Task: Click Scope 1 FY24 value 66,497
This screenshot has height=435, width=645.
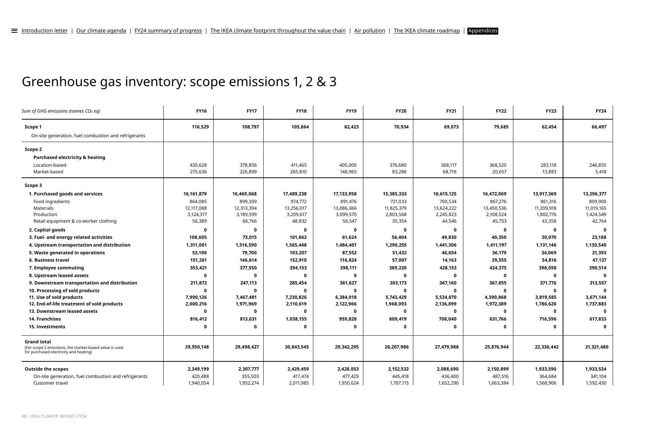Action: pos(599,127)
